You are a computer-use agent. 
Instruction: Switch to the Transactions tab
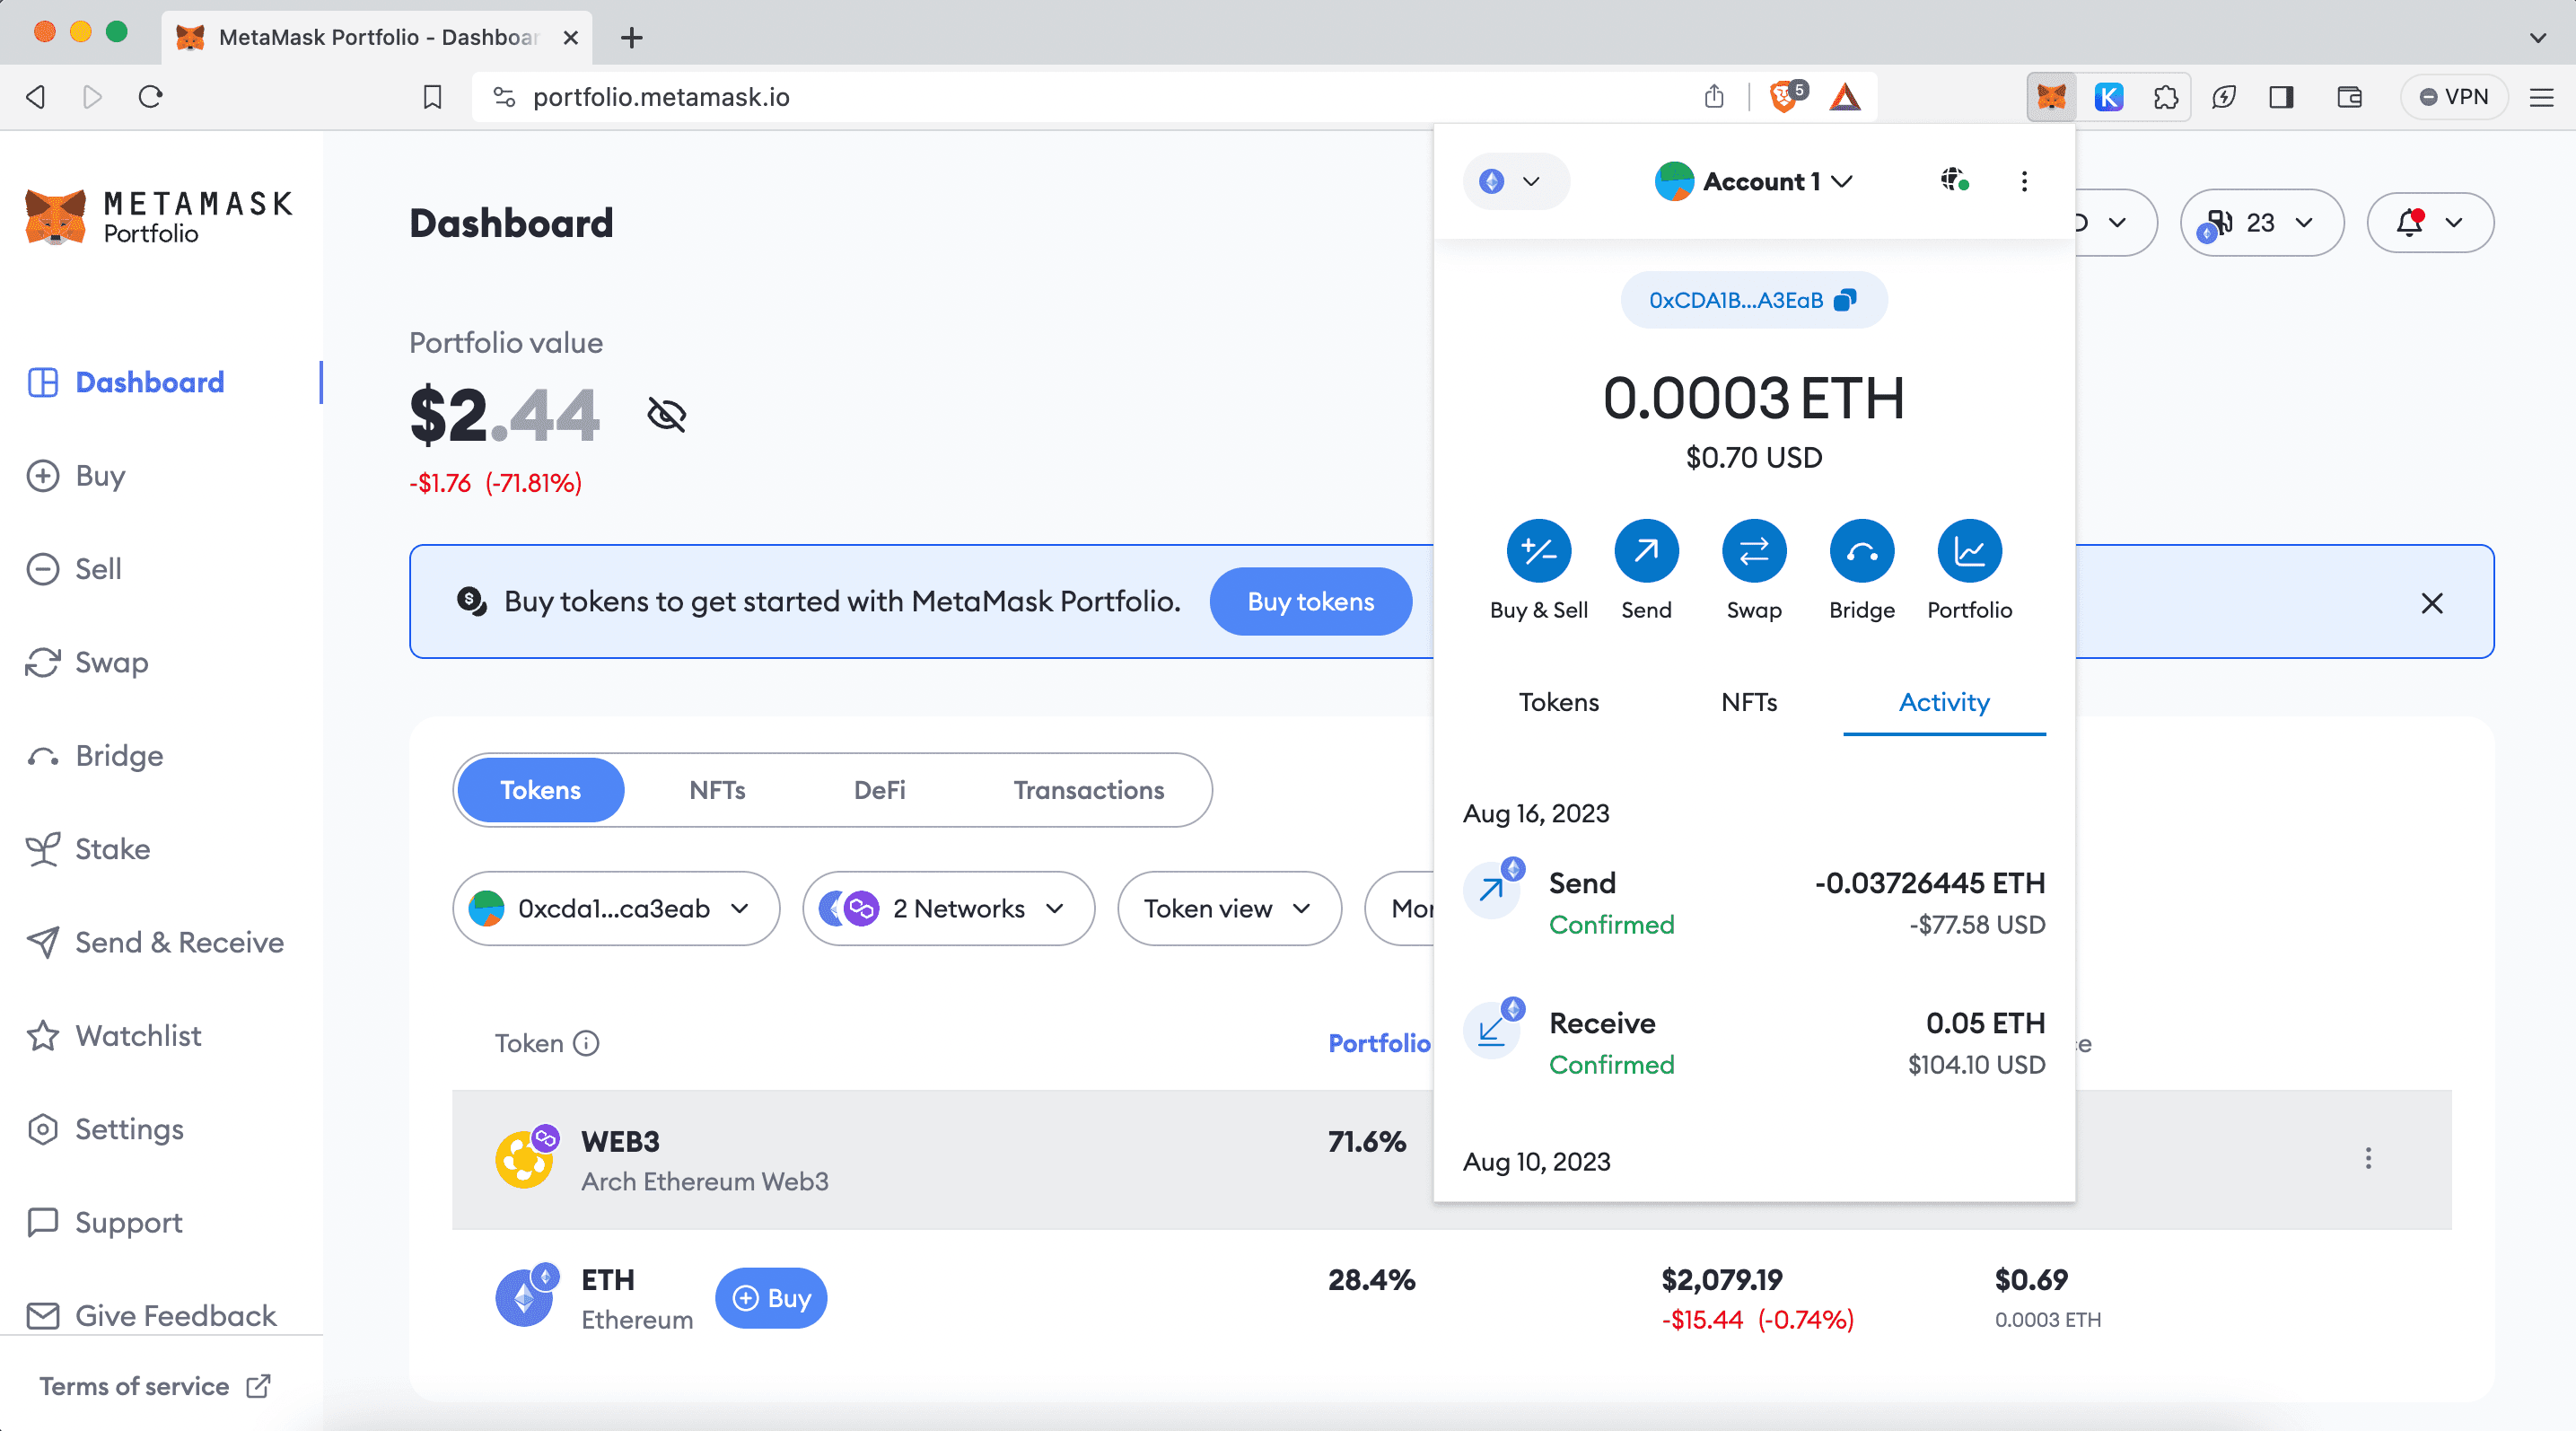tap(1089, 790)
